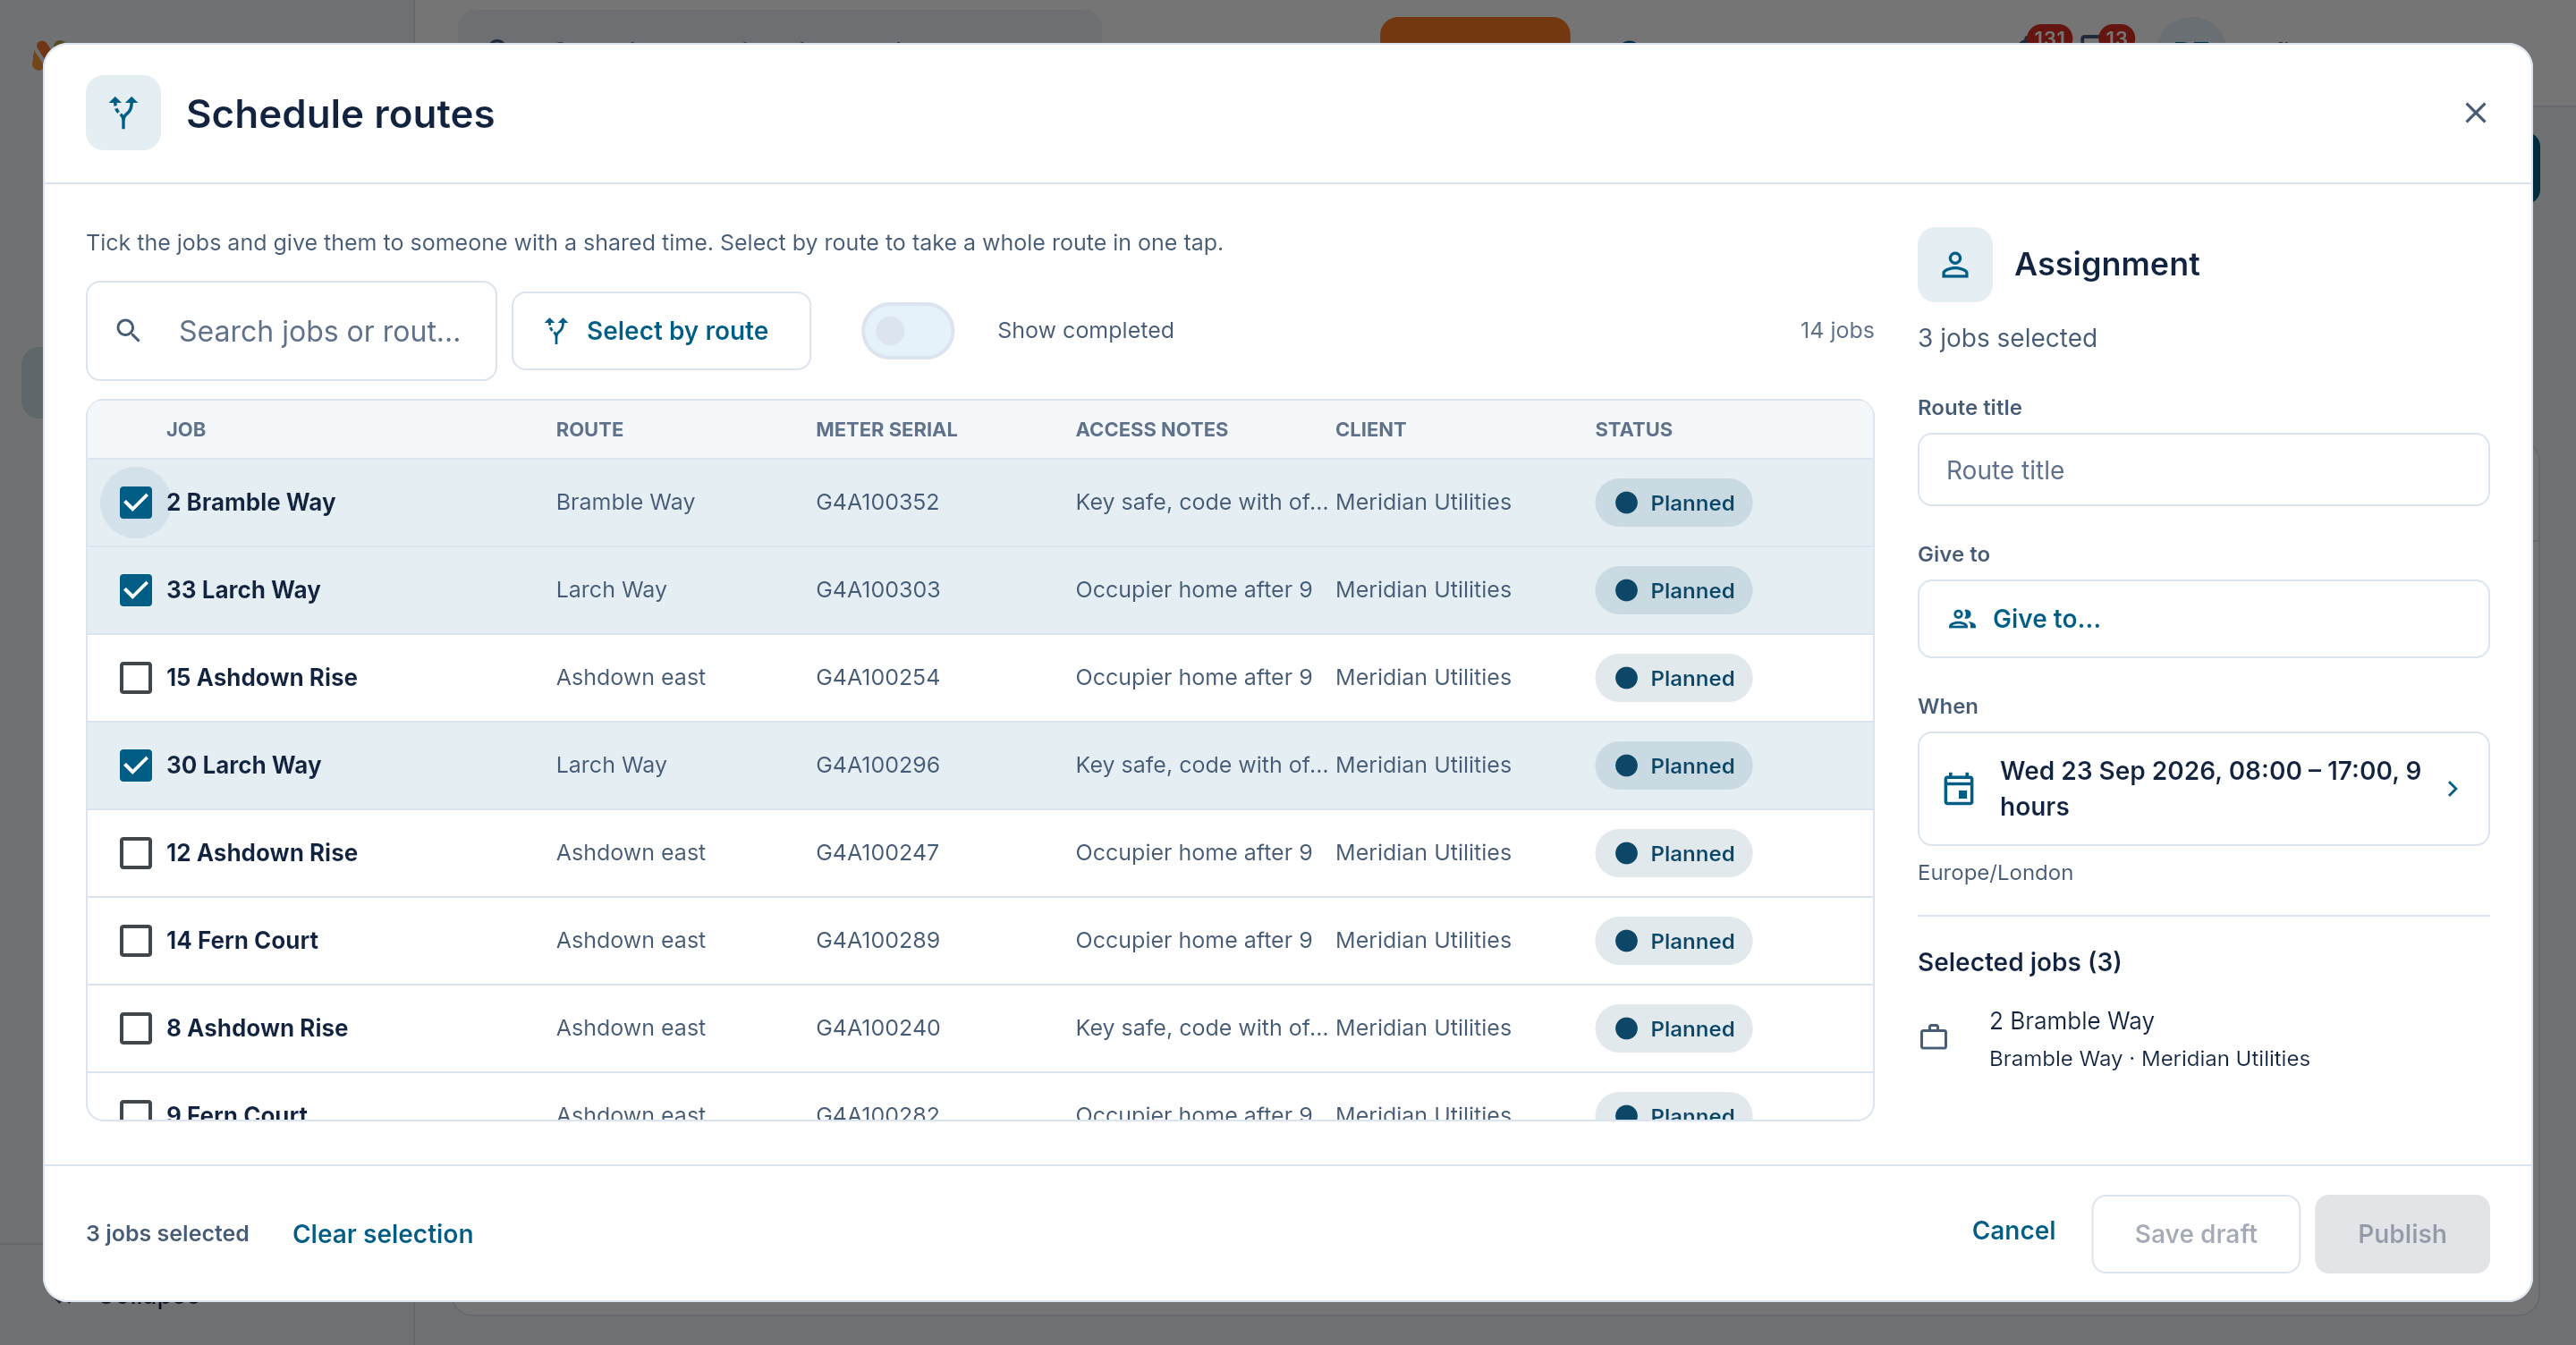Image resolution: width=2576 pixels, height=1345 pixels.
Task: Tick the 8 Ashdown Rise checkbox
Action: 135,1028
